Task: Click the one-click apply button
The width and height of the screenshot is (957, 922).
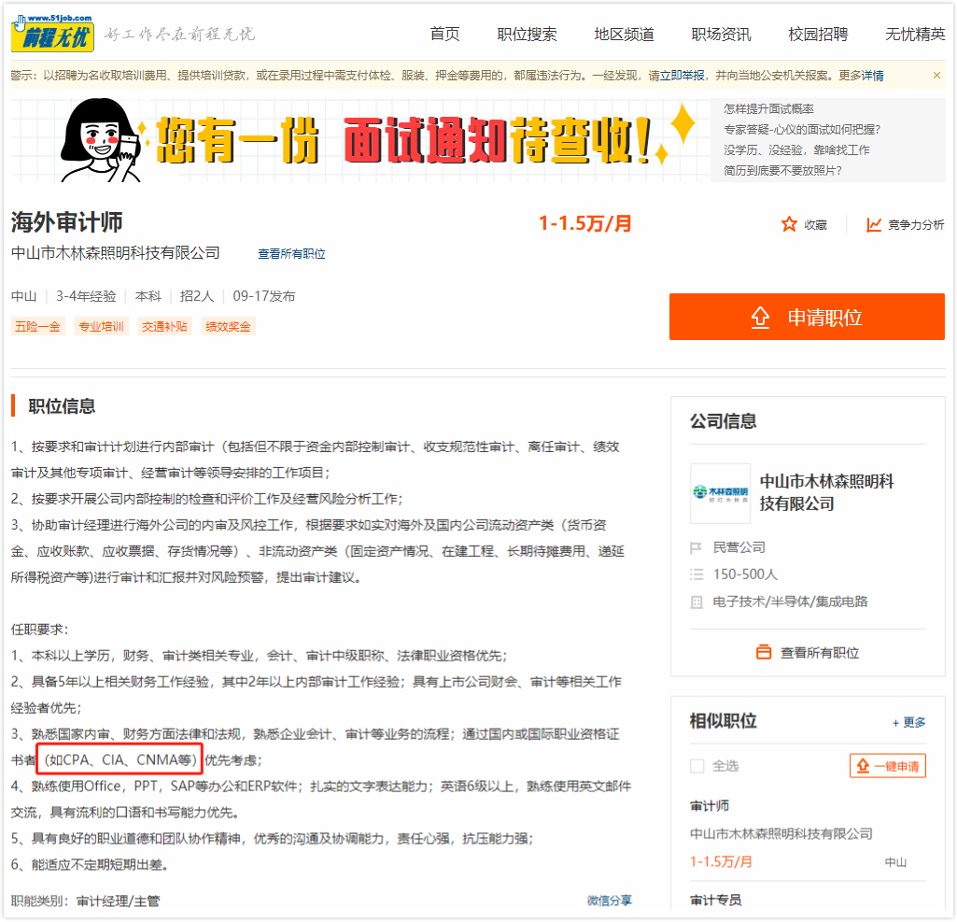Action: pyautogui.click(x=887, y=766)
